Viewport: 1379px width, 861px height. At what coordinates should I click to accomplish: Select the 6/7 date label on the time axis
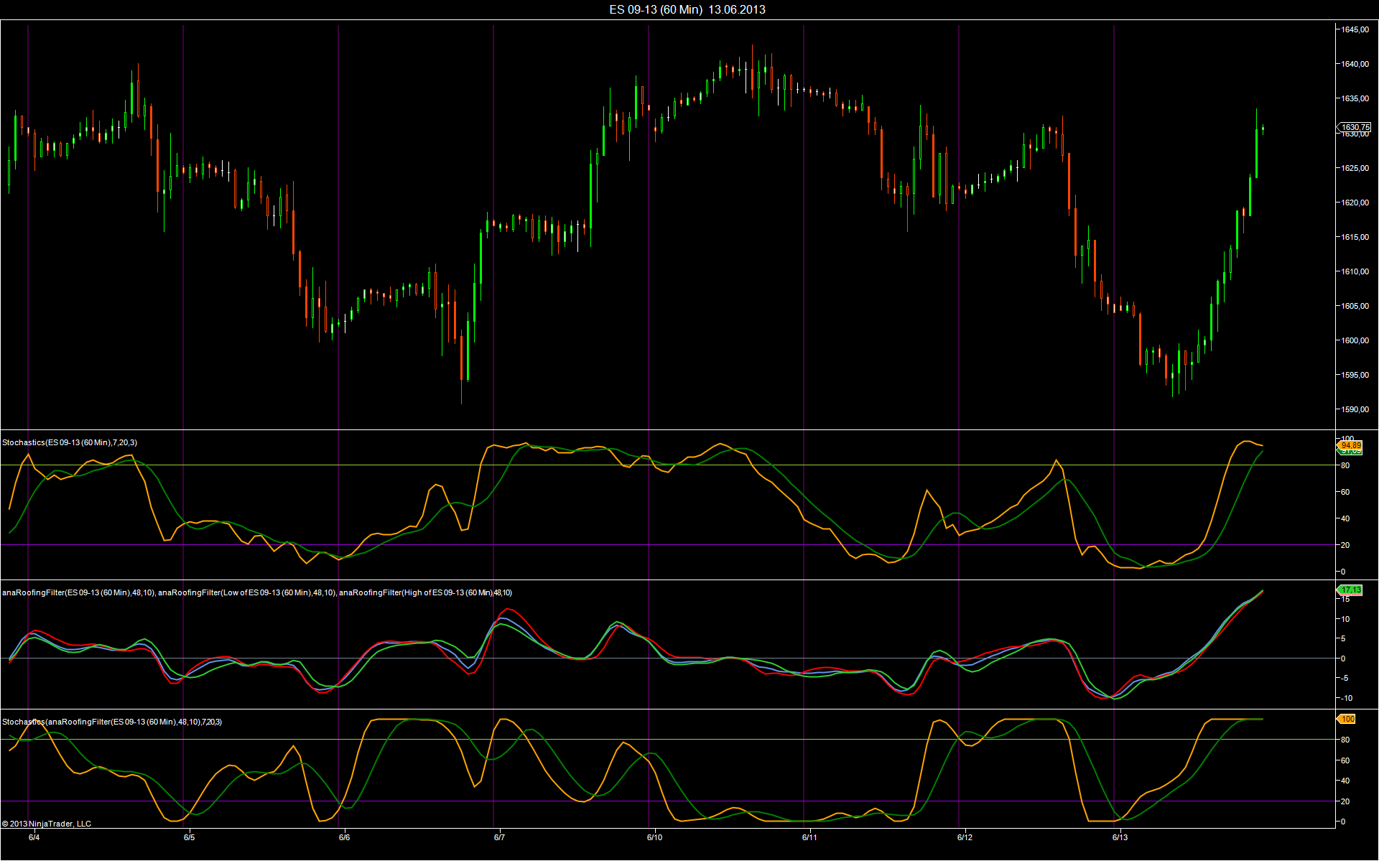click(x=499, y=837)
